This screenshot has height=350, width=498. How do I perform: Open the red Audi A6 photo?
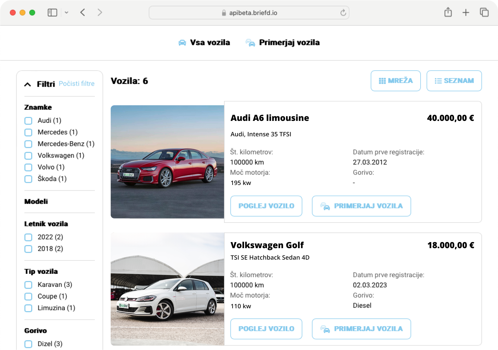[x=168, y=162]
